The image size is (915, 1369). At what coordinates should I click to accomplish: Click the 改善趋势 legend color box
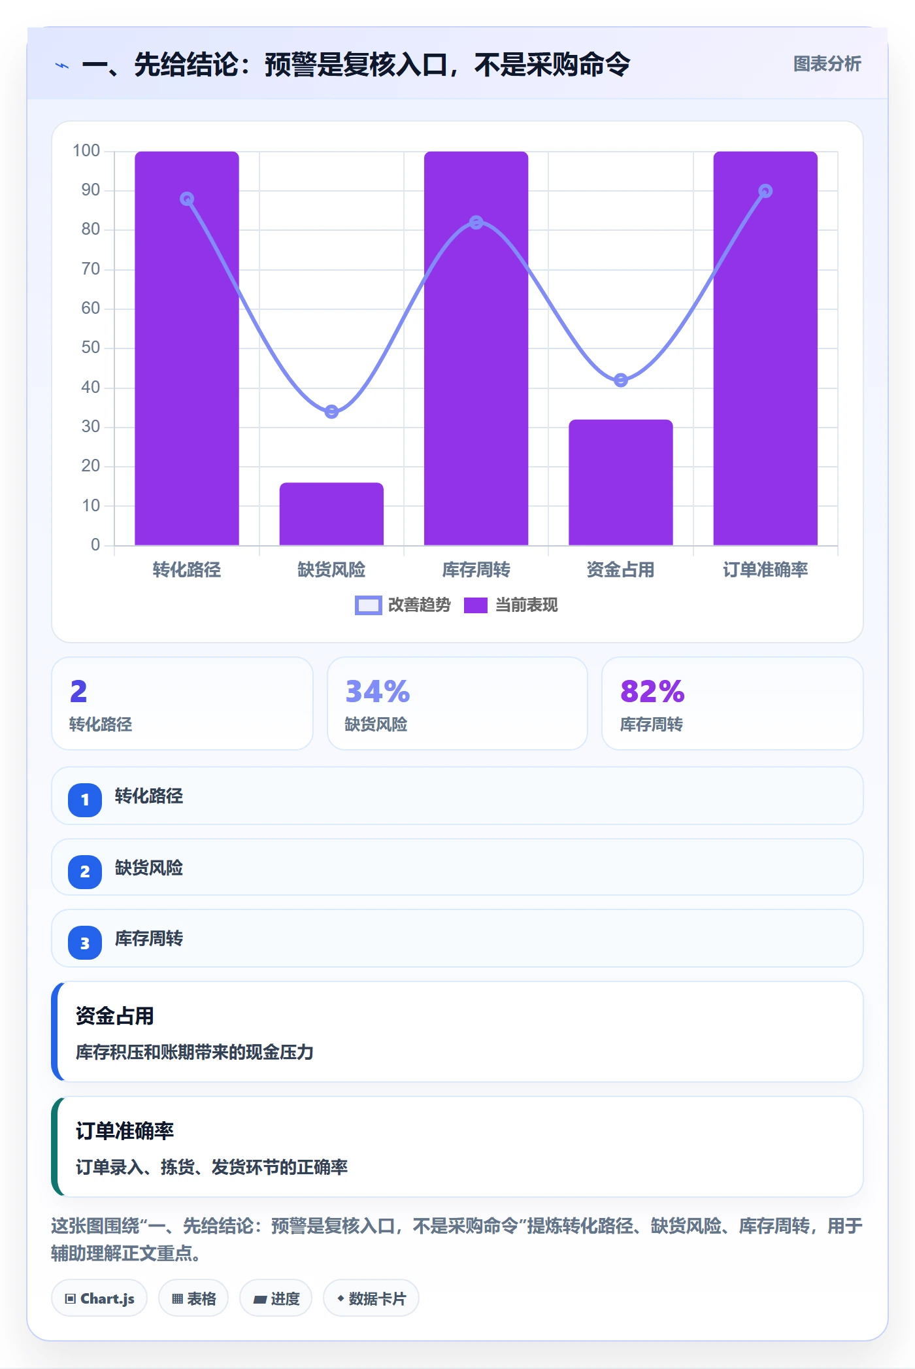368,605
